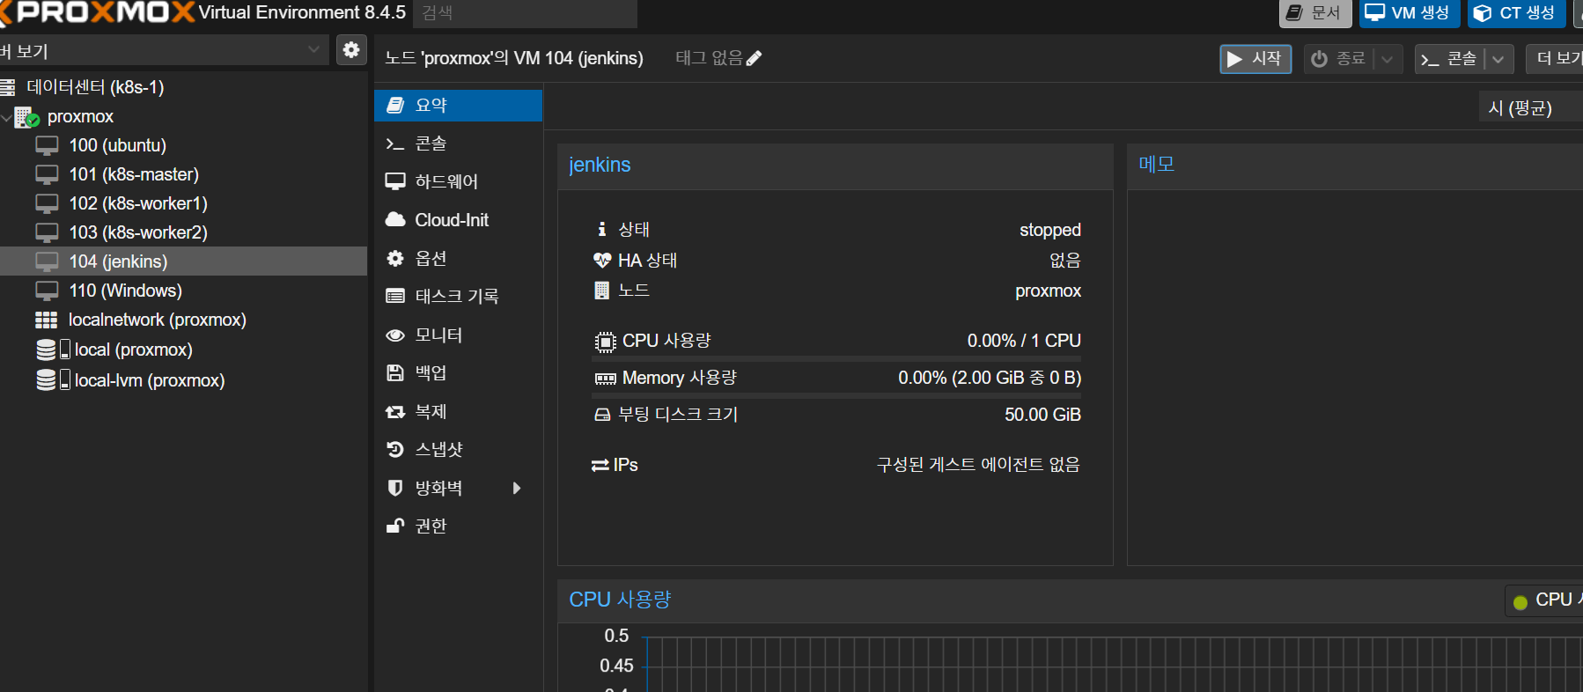Expand the 콘솔 dropdown arrow in toolbar

tap(1498, 59)
